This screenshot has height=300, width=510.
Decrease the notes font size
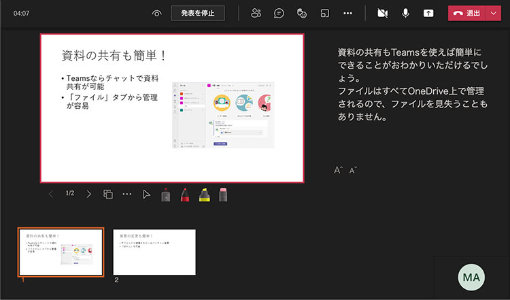[x=353, y=170]
